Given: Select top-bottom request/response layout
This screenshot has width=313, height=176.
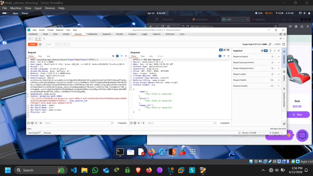Looking at the screenshot, I should coord(224,50).
